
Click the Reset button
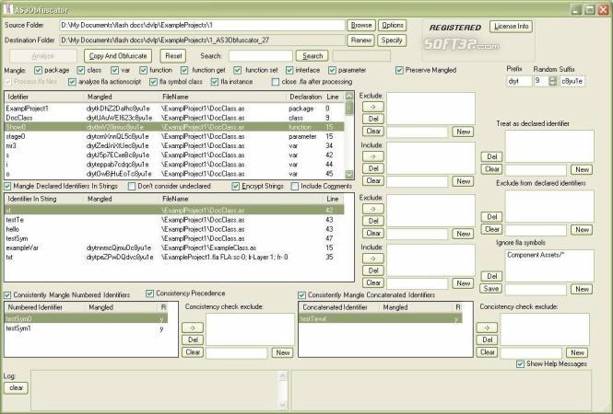(x=173, y=56)
